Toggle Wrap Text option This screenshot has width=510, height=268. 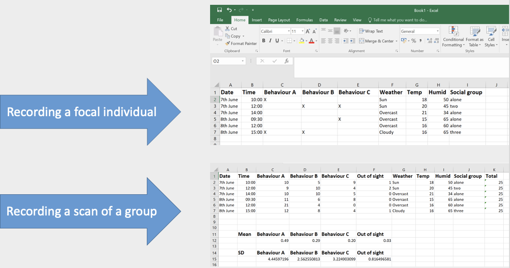[371, 31]
